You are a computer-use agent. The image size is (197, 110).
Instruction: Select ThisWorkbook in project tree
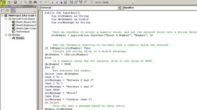pyautogui.click(x=23, y=32)
